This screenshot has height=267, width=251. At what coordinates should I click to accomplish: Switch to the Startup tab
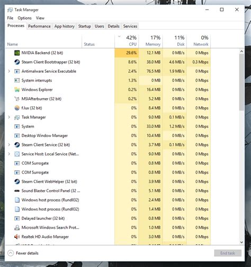point(85,26)
